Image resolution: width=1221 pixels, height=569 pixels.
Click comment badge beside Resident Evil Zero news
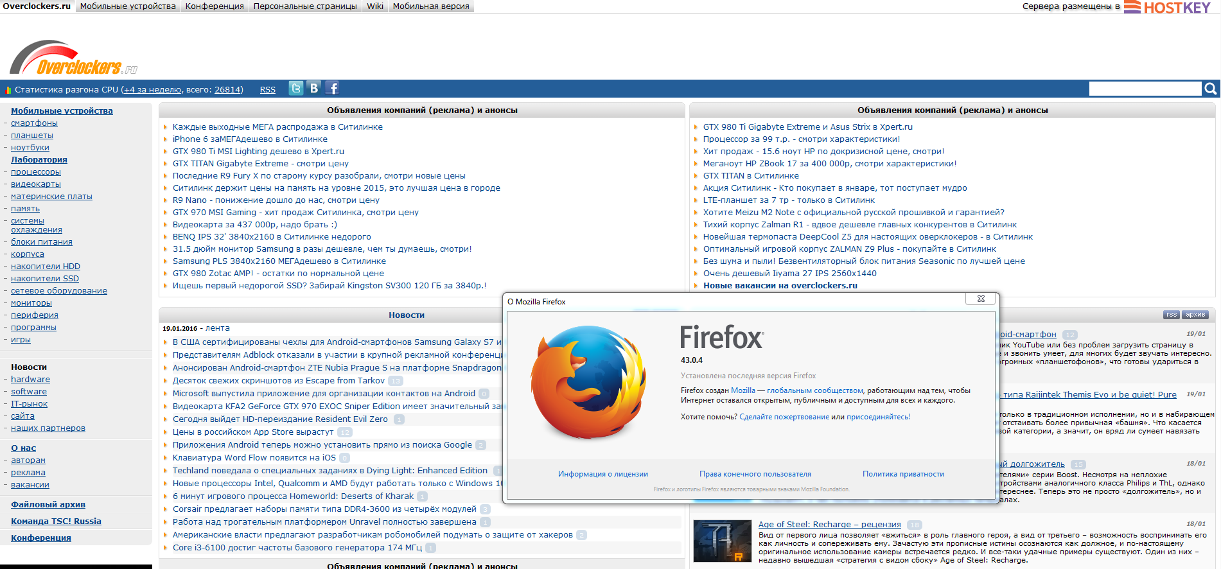(399, 419)
